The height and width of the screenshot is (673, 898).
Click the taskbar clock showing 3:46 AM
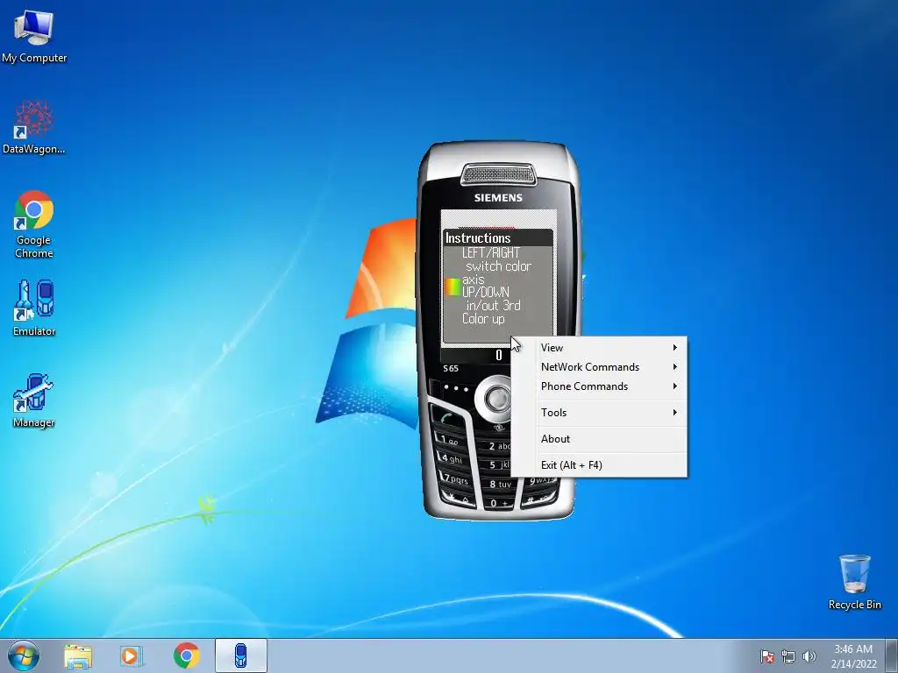coord(853,656)
